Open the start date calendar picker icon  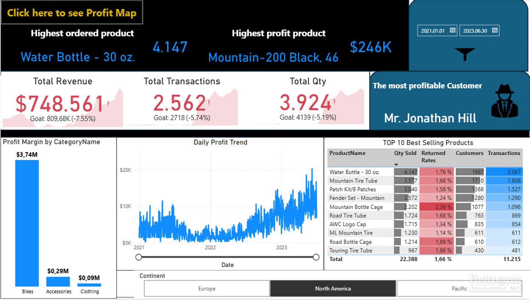(452, 31)
